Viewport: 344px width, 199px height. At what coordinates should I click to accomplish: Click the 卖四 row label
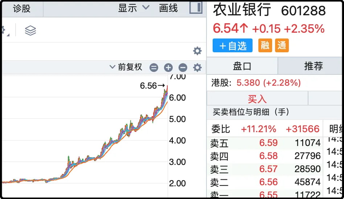[x=219, y=157]
